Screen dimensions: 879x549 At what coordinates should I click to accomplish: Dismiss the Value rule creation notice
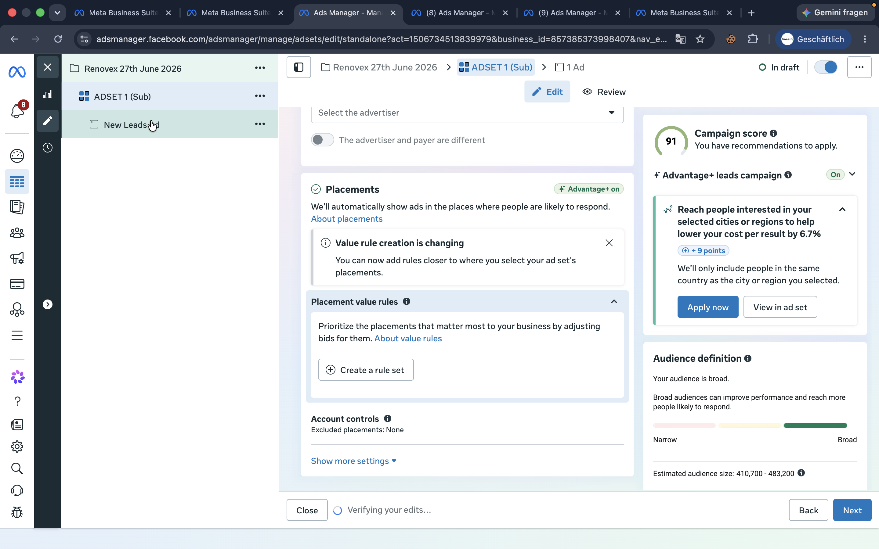pyautogui.click(x=609, y=243)
